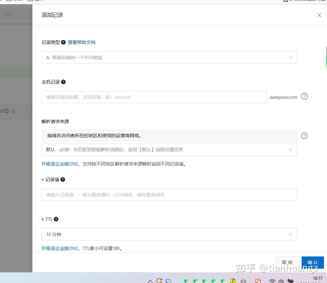Click 升级至企业版DNS link under request source
The image size is (327, 283).
60,164
